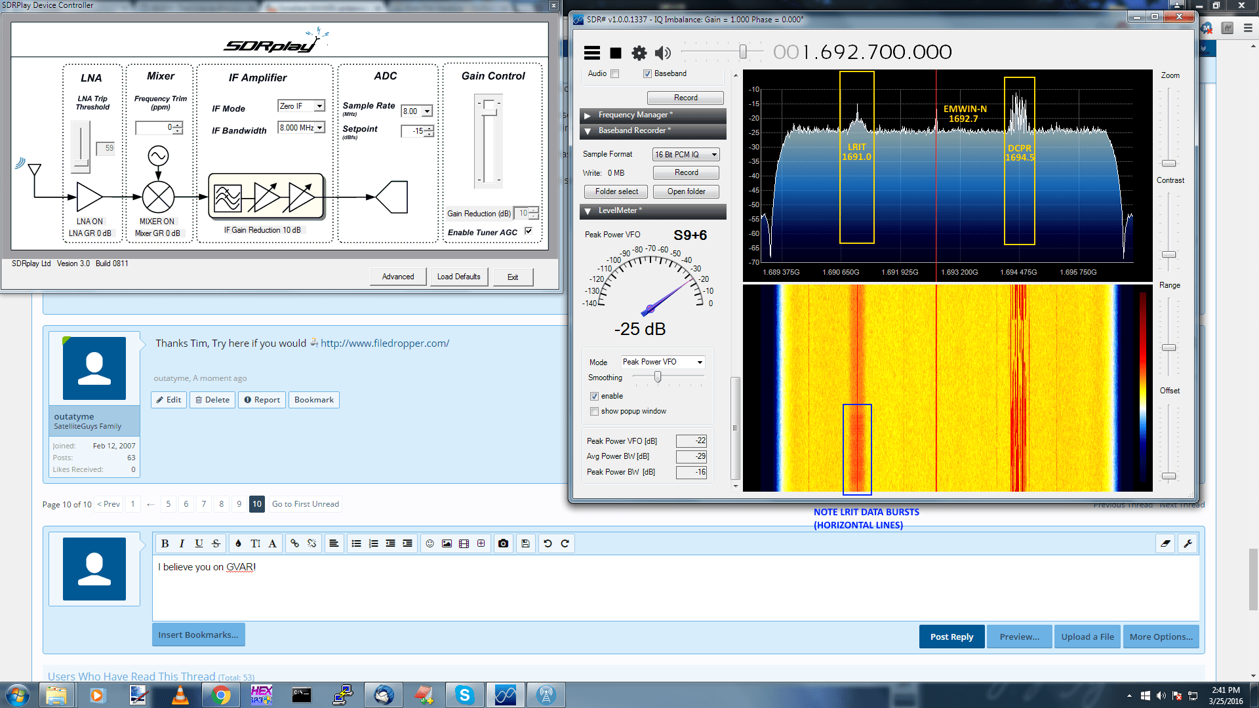Open text alignment options
This screenshot has width=1259, height=708.
pyautogui.click(x=334, y=543)
